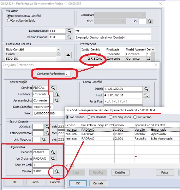Click Cancela in Pesquisa Versão dialog

pos(98,183)
